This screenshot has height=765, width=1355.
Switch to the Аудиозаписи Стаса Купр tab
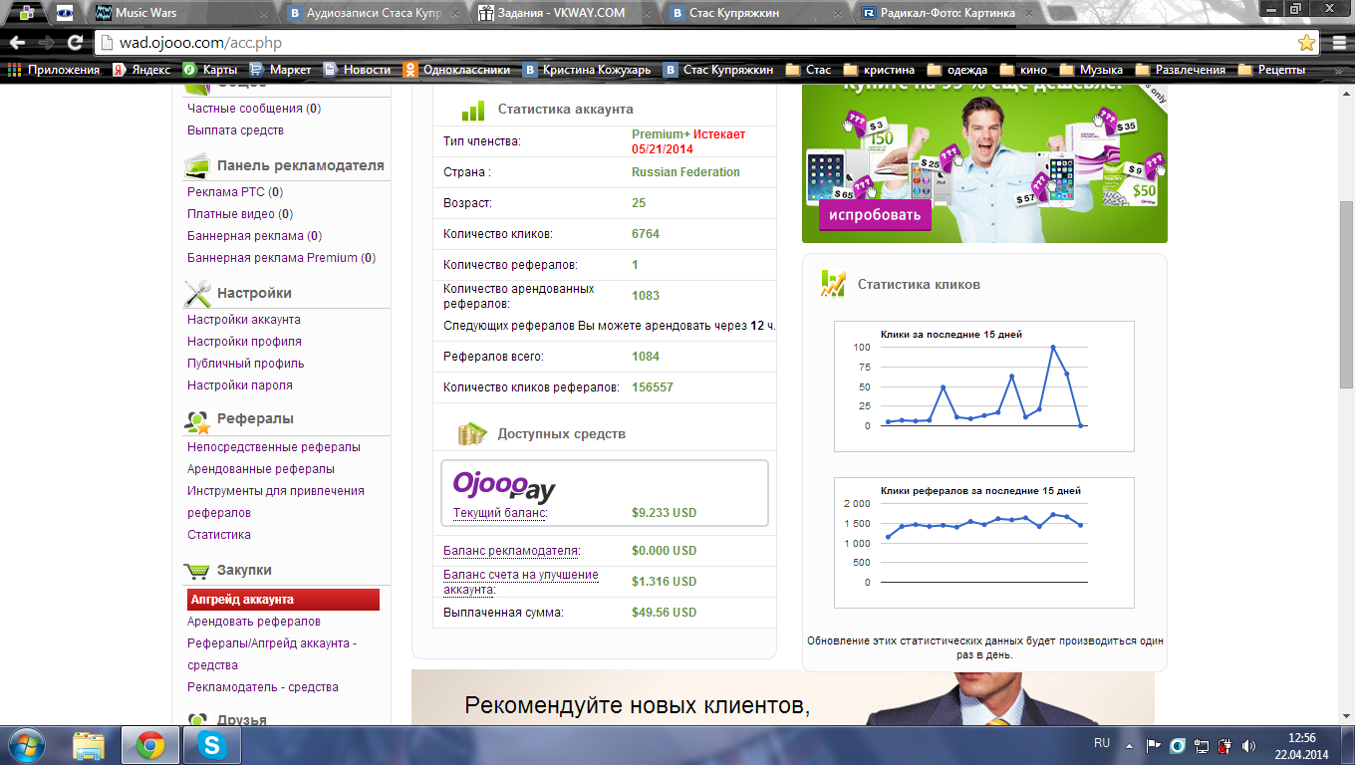click(371, 14)
